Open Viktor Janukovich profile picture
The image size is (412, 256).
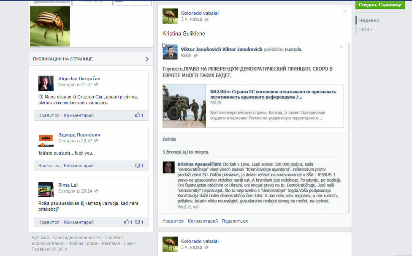point(170,52)
